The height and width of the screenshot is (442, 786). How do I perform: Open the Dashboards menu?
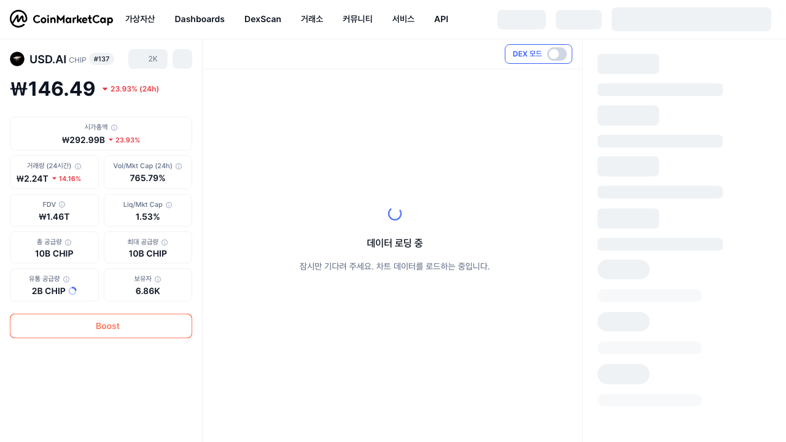pyautogui.click(x=200, y=19)
